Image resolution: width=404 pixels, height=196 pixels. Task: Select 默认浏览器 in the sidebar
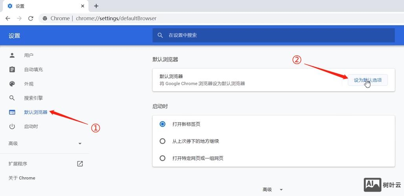(36, 112)
